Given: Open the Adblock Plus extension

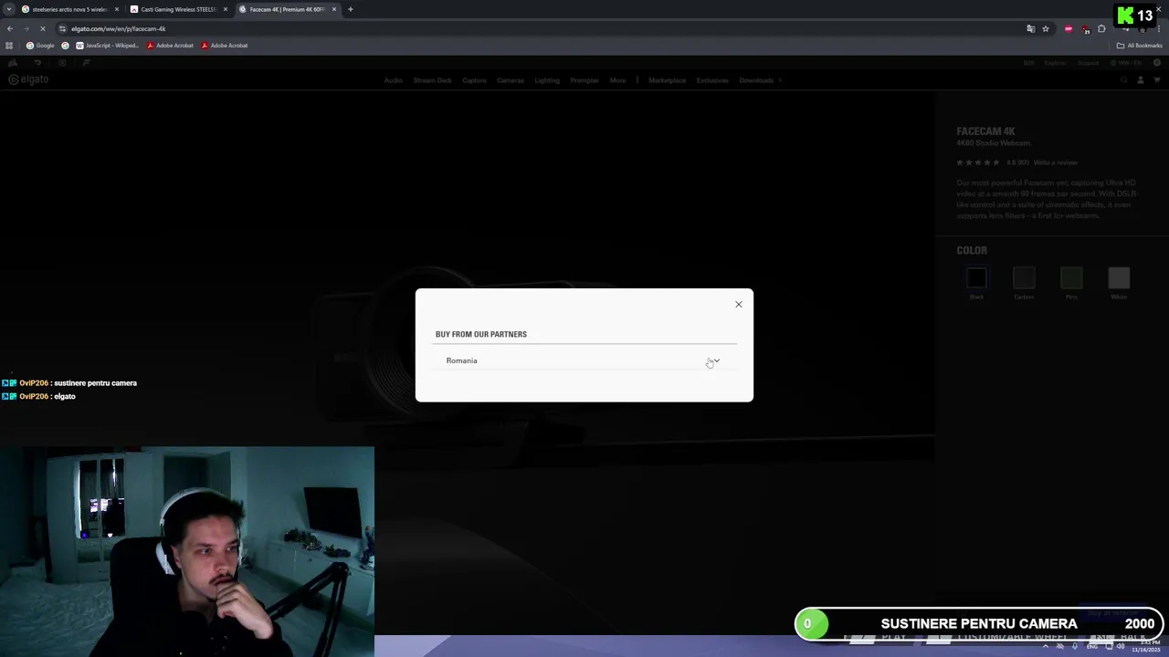Looking at the screenshot, I should (x=1069, y=28).
